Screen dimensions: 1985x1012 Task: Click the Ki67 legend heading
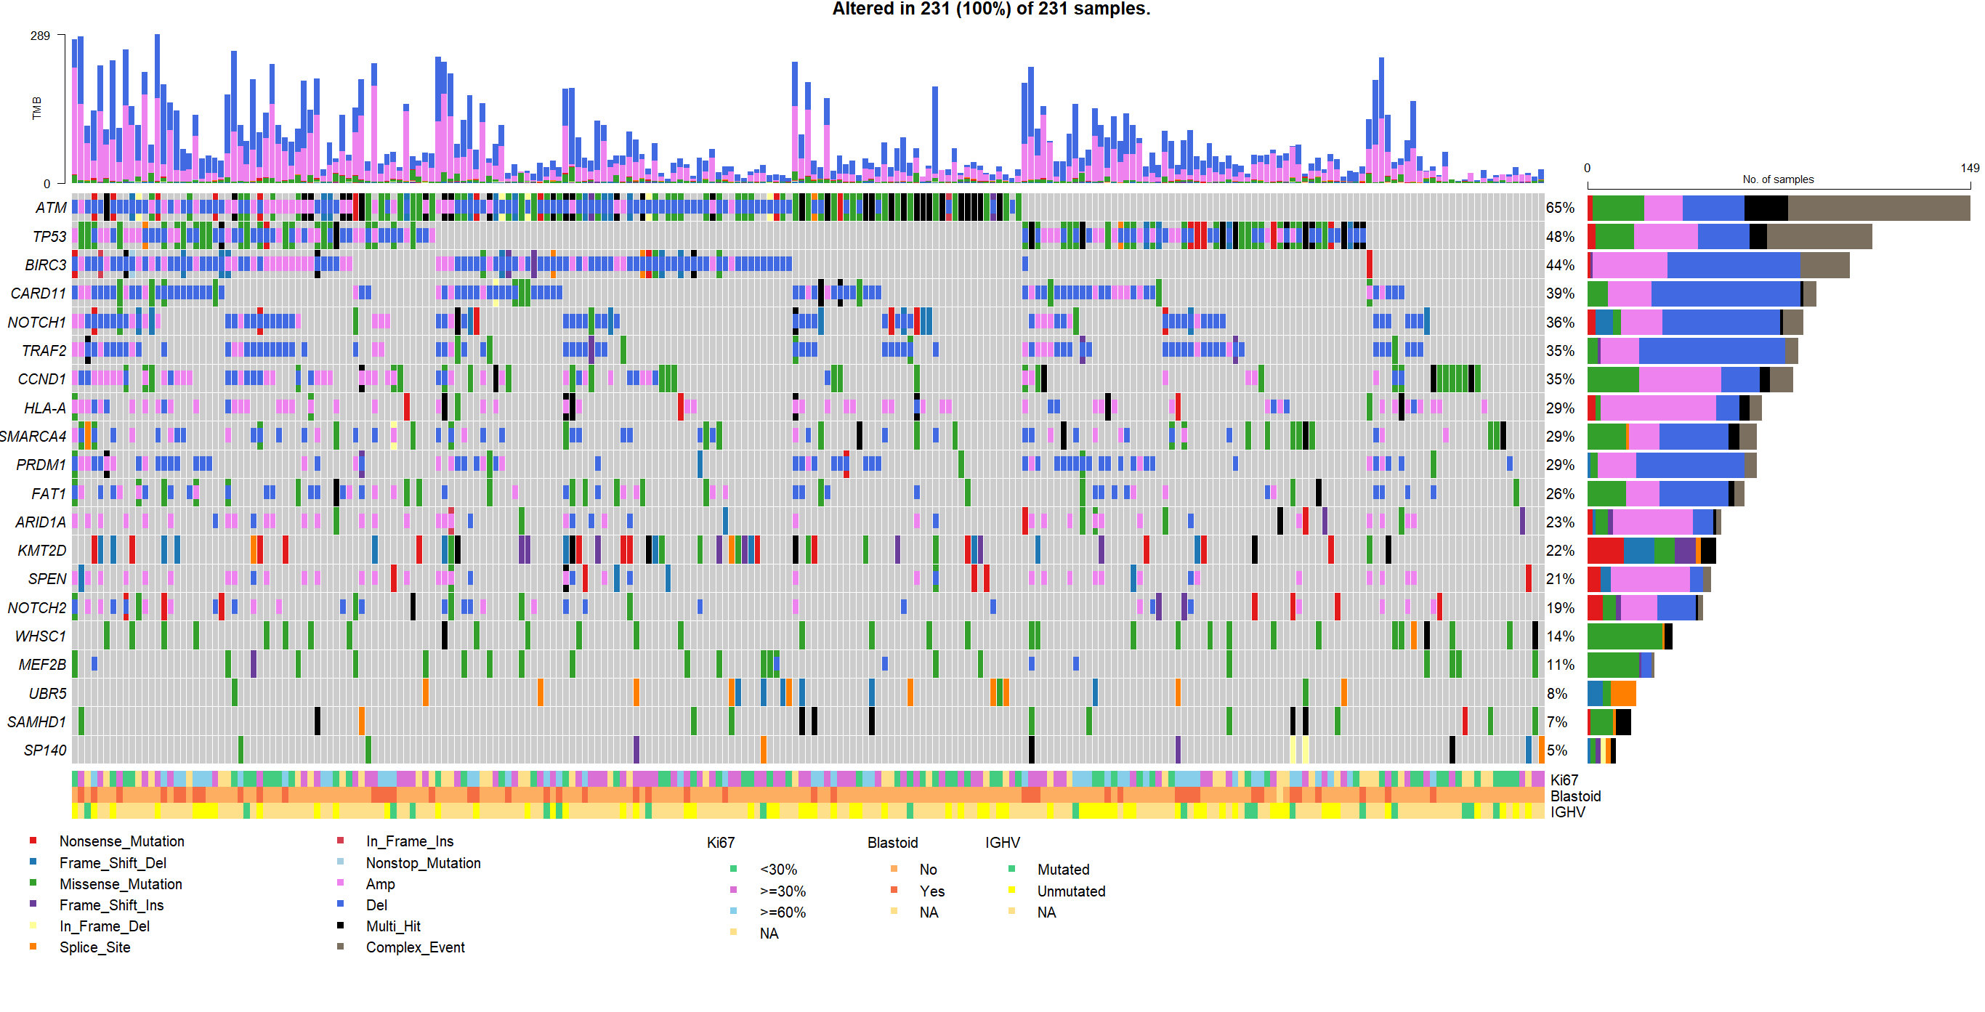tap(721, 843)
